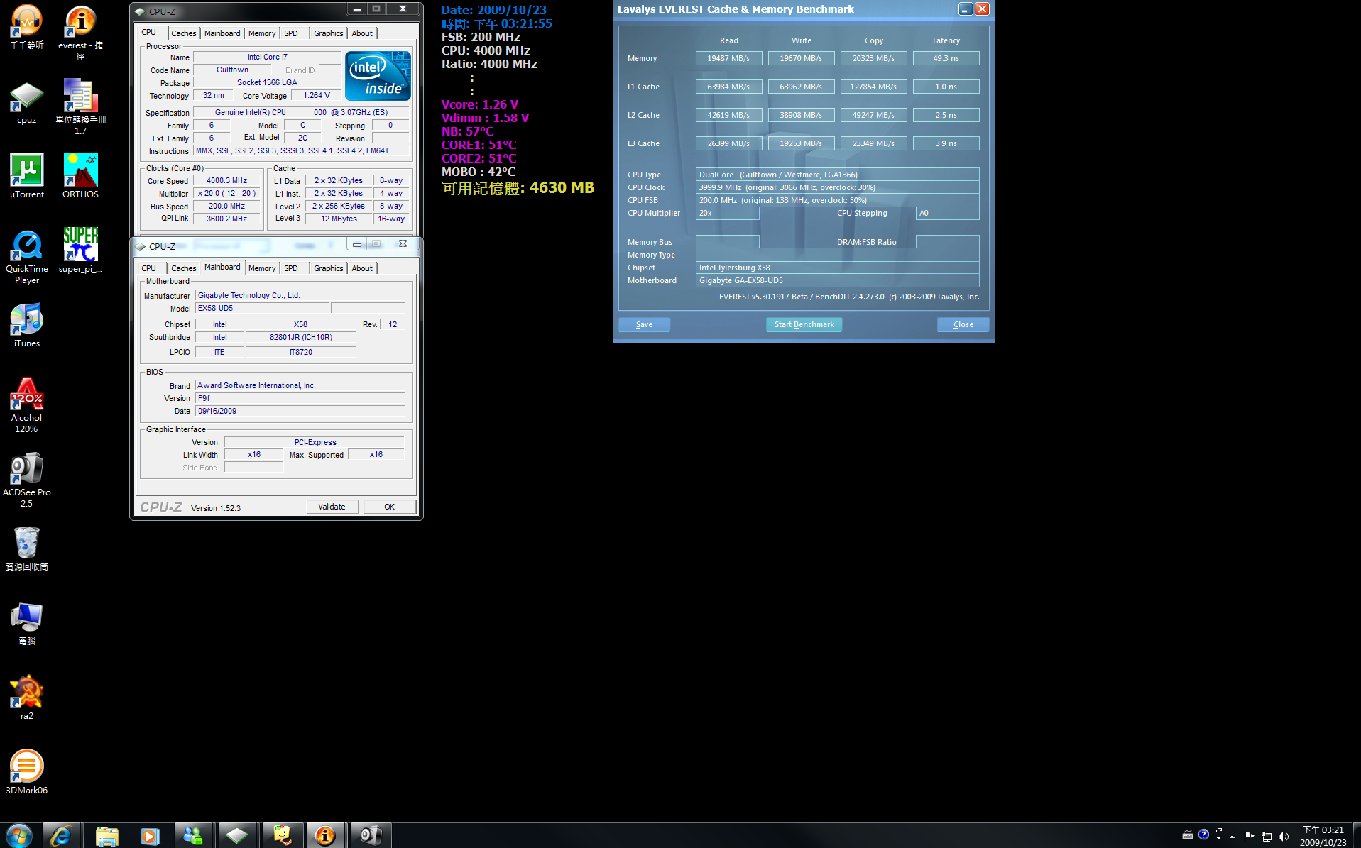Image resolution: width=1361 pixels, height=848 pixels.
Task: Open Memory tab in lower CPU-Z window
Action: point(261,268)
